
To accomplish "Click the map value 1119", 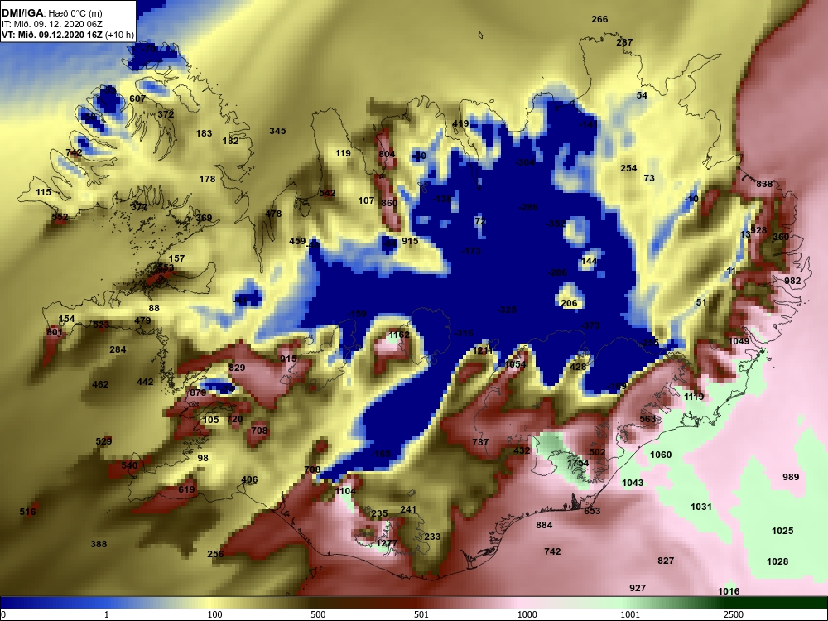I will coord(694,397).
